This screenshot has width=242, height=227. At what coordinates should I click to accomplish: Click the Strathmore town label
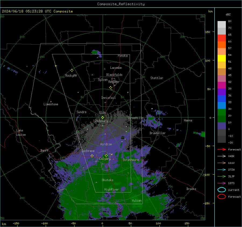pyautogui.click(x=131, y=160)
